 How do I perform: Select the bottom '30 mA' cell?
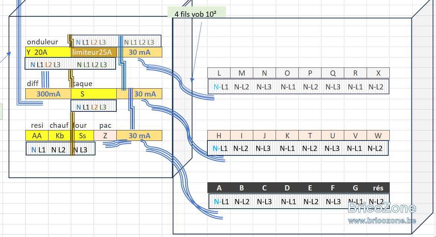(139, 136)
